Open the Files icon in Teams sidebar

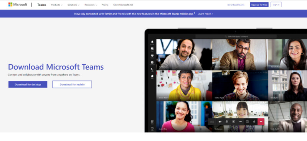tap(152, 77)
